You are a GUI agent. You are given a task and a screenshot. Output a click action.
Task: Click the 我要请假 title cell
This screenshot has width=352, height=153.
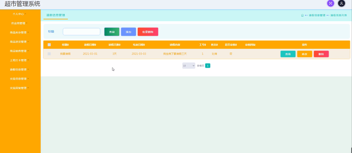pyautogui.click(x=65, y=54)
